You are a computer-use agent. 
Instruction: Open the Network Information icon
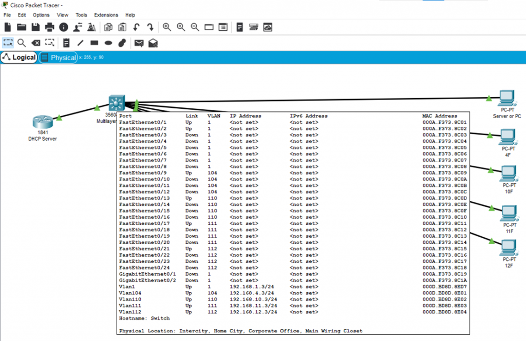[x=63, y=27]
